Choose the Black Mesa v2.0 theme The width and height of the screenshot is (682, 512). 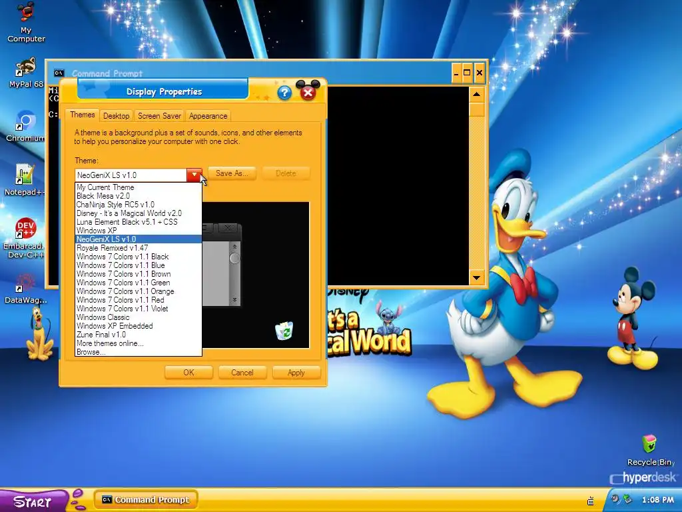[x=139, y=196]
